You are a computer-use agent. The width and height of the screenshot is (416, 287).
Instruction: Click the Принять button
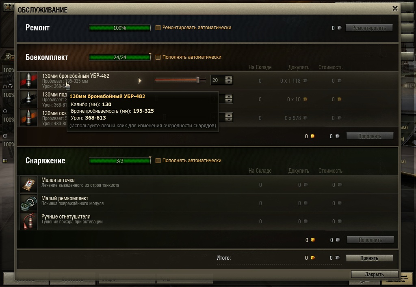[369, 258]
